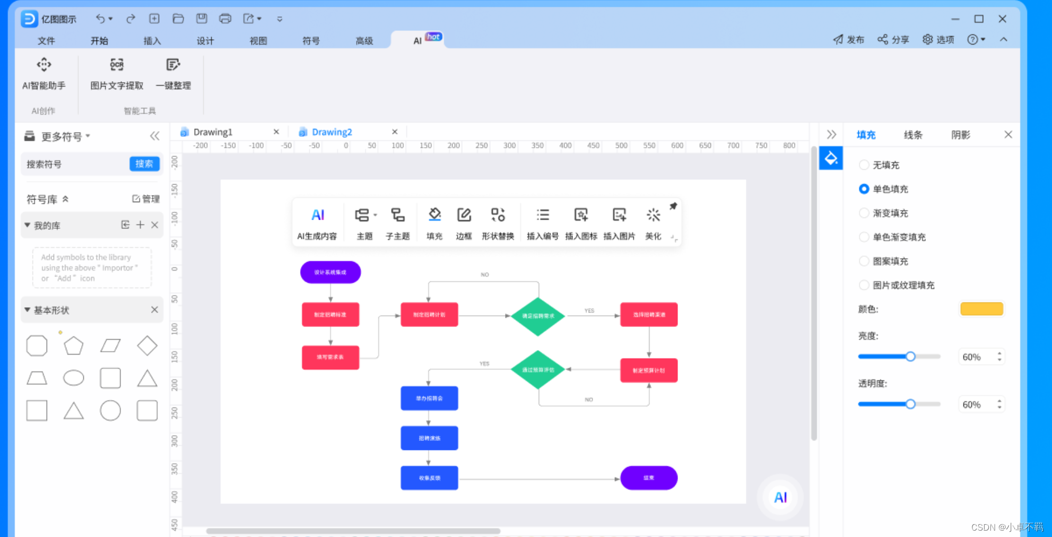
Task: Select 图案填充 radio option
Action: tap(864, 261)
